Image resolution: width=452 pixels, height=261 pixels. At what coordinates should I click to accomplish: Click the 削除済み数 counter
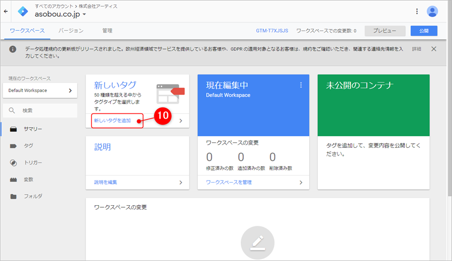click(281, 161)
